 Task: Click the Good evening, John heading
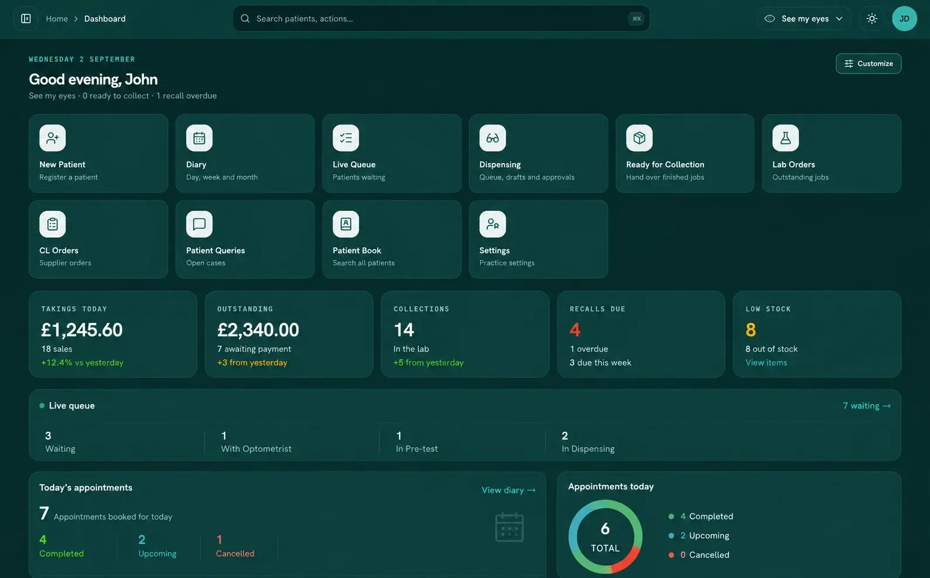click(93, 79)
